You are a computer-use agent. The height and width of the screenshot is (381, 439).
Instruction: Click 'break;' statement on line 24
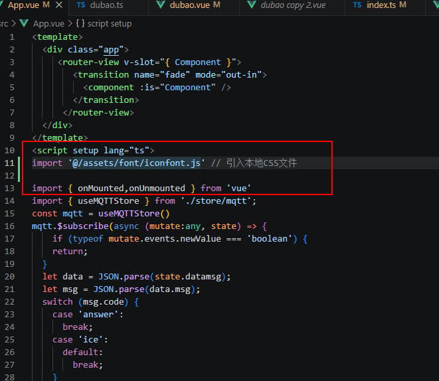coord(78,327)
